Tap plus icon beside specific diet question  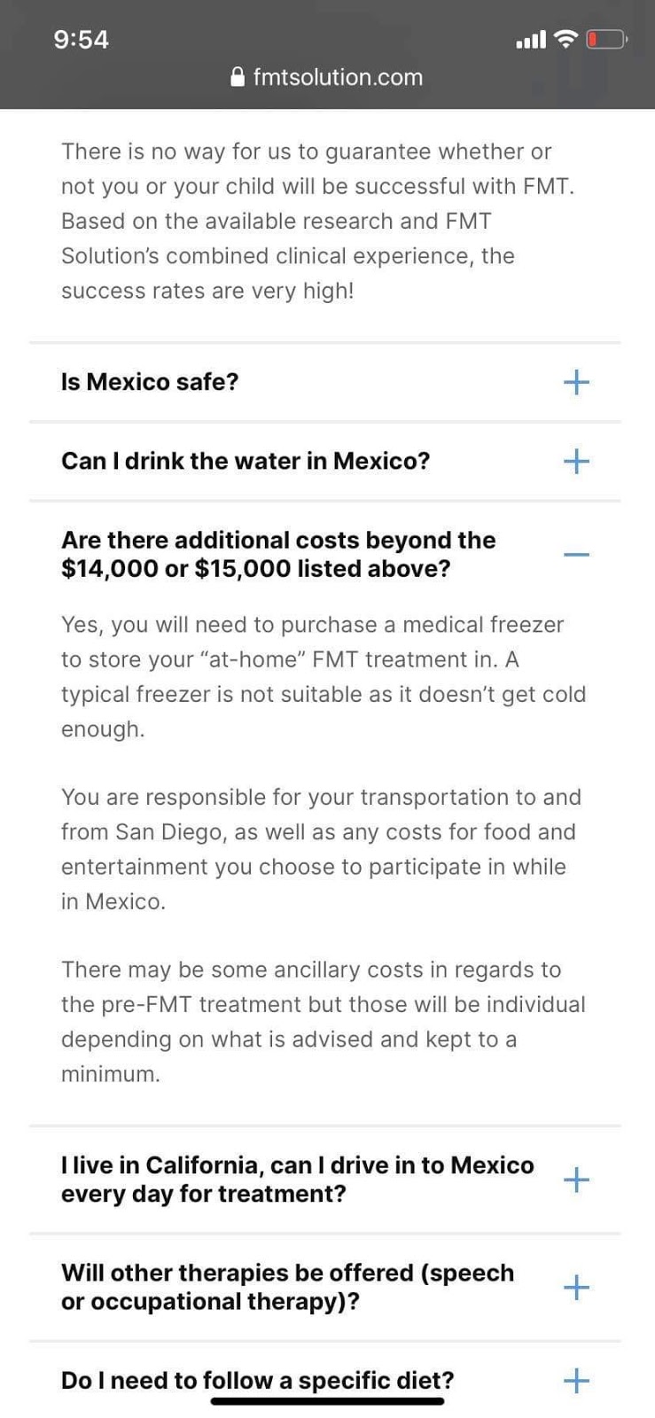click(576, 1380)
